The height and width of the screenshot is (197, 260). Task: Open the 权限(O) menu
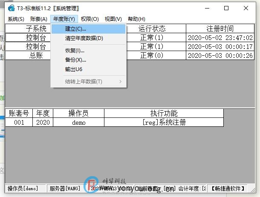click(90, 19)
